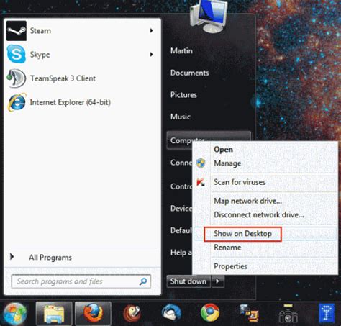Viewport: 341px width, 326px height.
Task: Click the magnifier icon in the search box
Action: point(143,281)
